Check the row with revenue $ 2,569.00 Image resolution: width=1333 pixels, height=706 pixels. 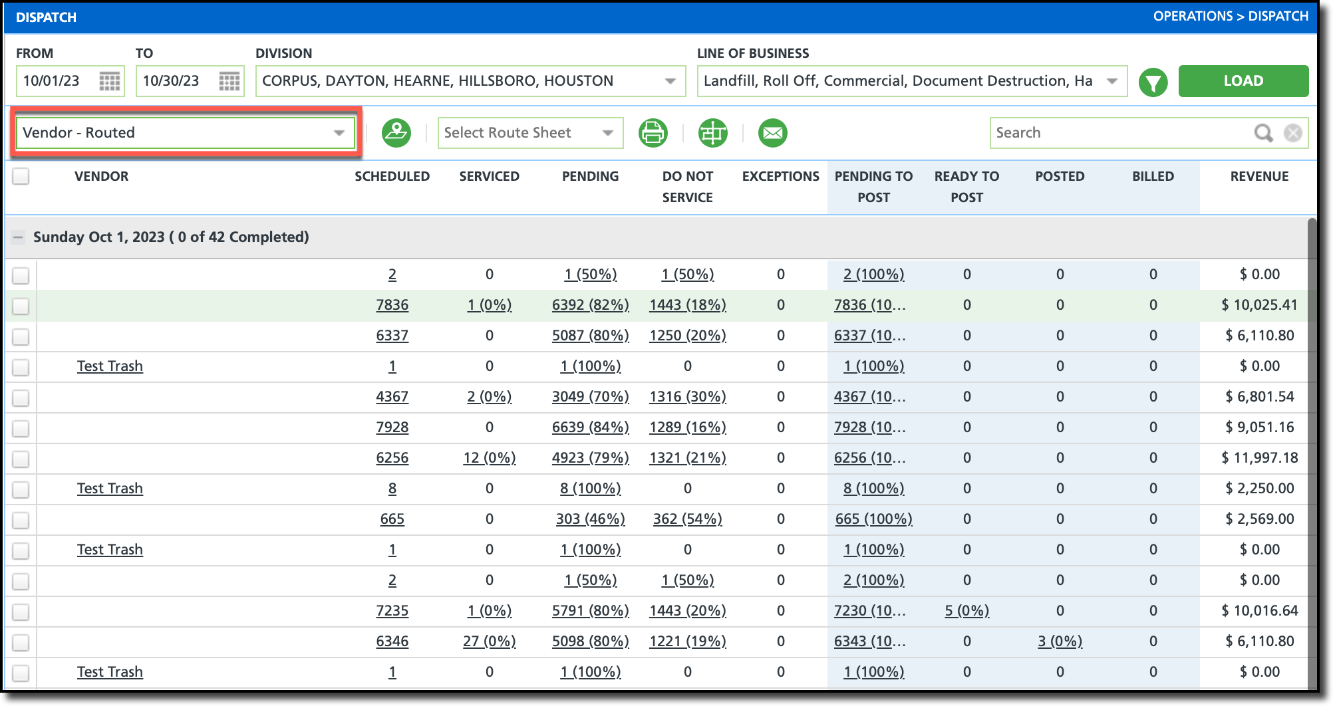pyautogui.click(x=21, y=520)
